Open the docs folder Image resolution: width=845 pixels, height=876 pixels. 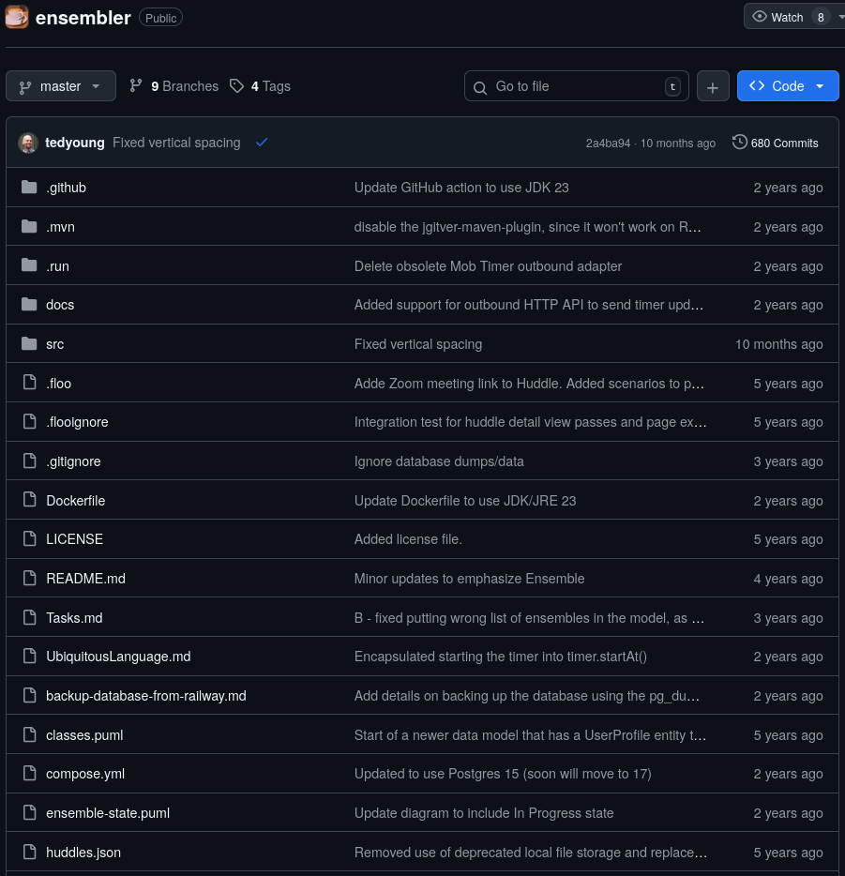click(60, 305)
